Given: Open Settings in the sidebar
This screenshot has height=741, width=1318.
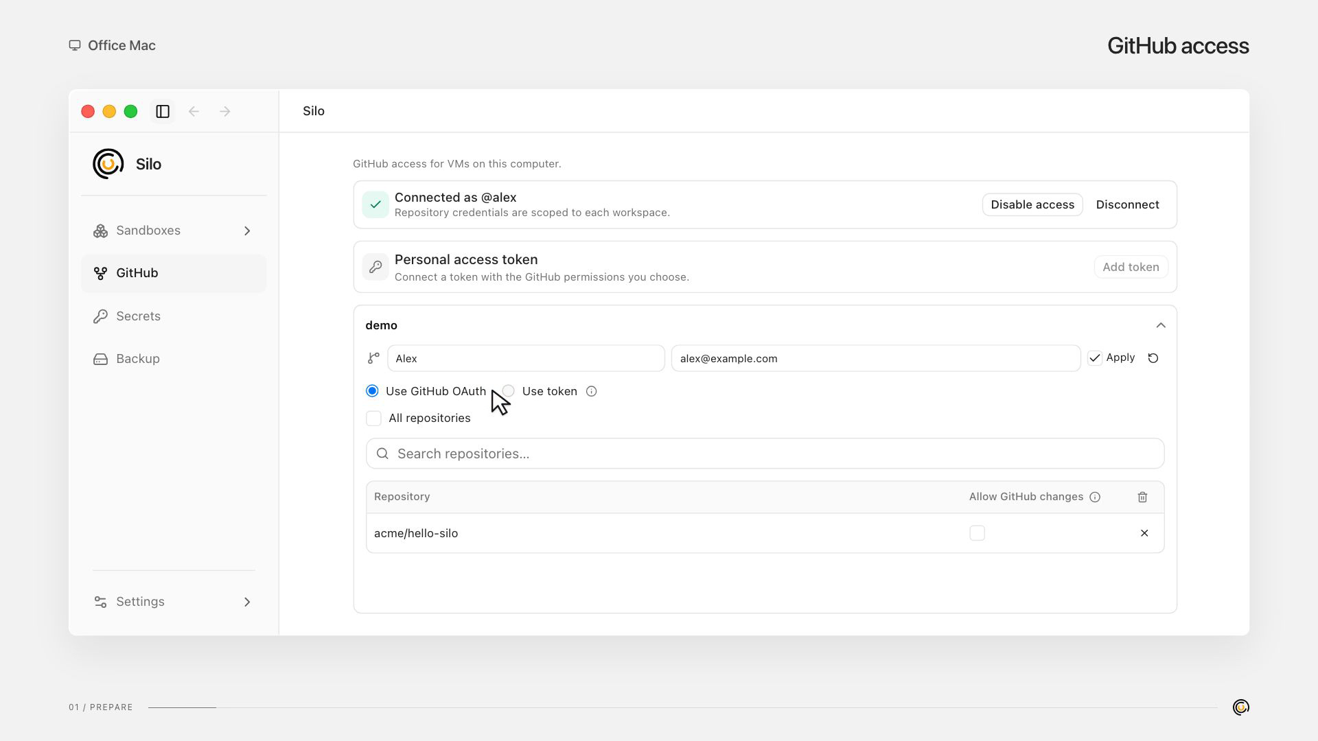Looking at the screenshot, I should [174, 602].
